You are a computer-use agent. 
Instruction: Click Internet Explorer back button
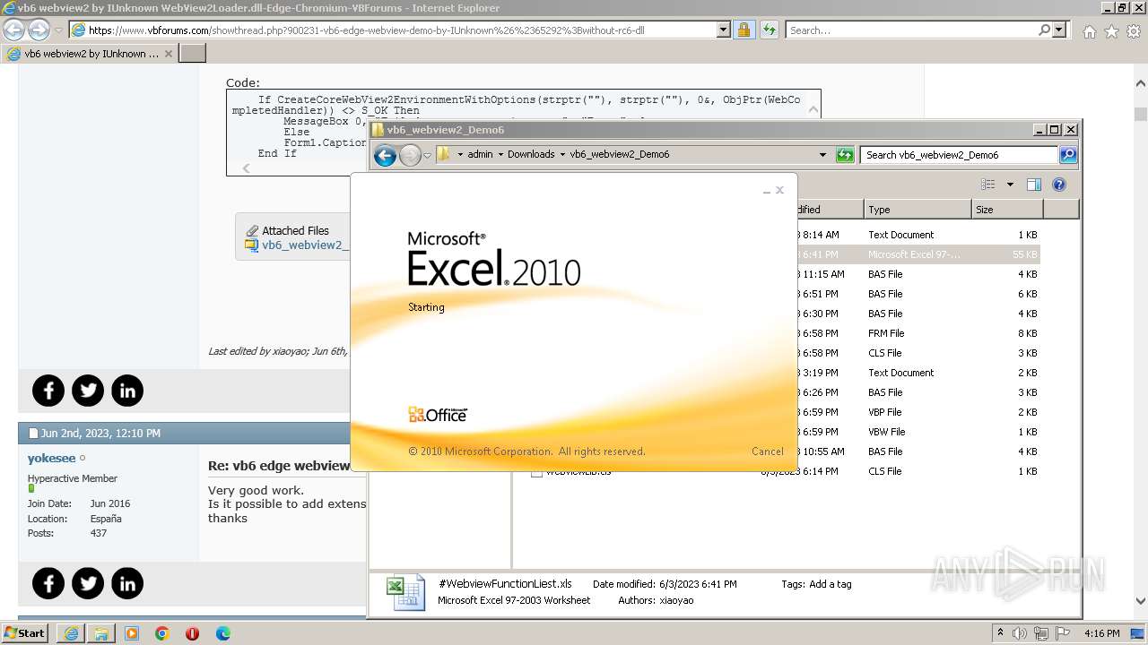coord(13,30)
